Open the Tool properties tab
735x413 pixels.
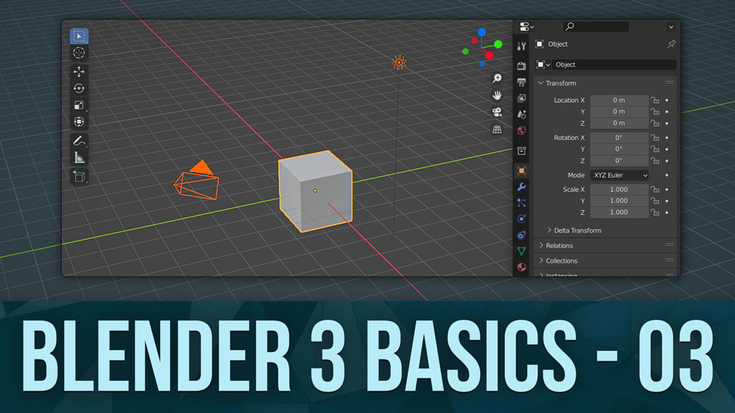click(522, 46)
